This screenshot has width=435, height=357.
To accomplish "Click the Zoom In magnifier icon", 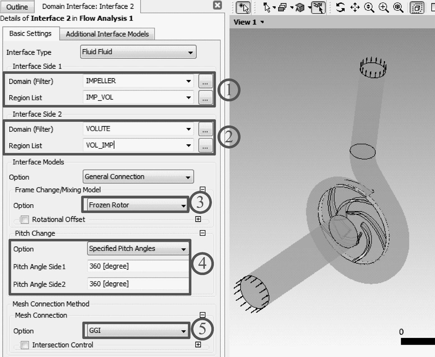I will (x=384, y=7).
